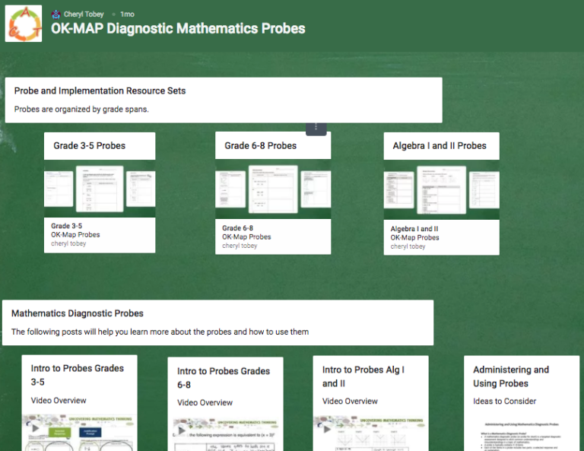Open the Algebra I and II Probes post title
584x451 pixels.
tap(440, 145)
